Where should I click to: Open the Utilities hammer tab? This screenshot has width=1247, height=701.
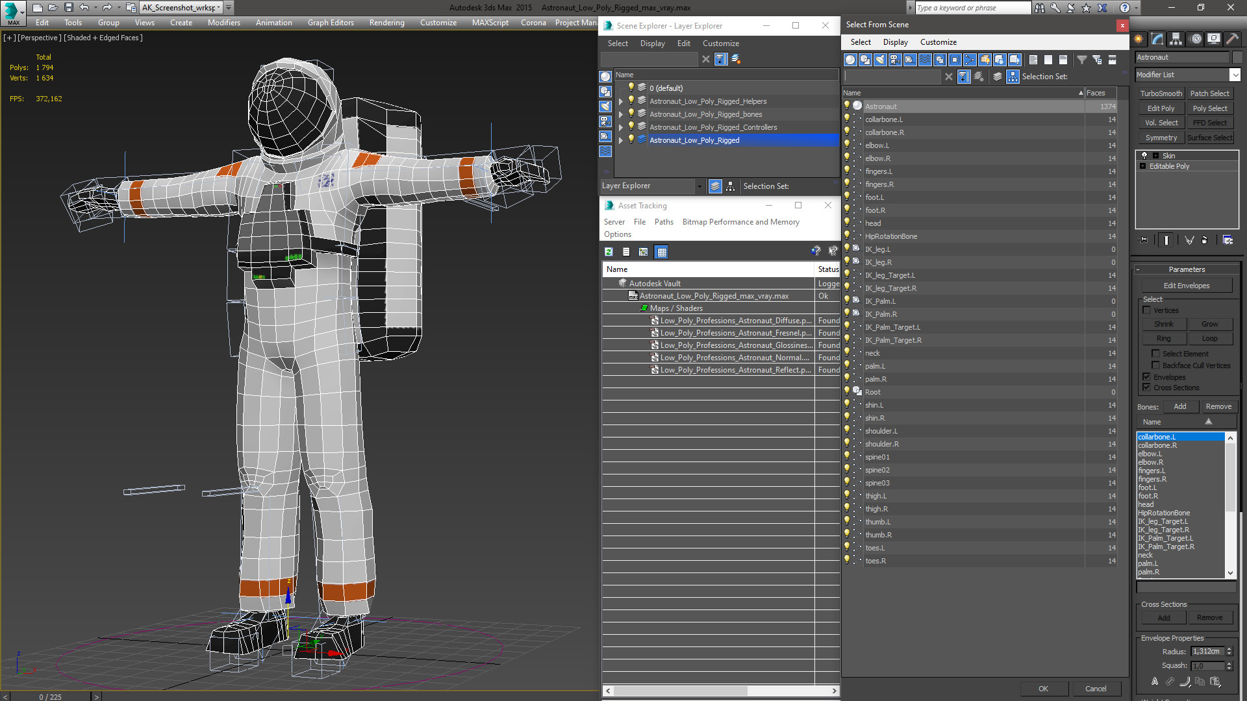(1231, 40)
